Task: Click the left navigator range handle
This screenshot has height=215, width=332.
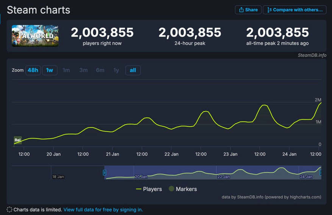Action: tap(104, 173)
